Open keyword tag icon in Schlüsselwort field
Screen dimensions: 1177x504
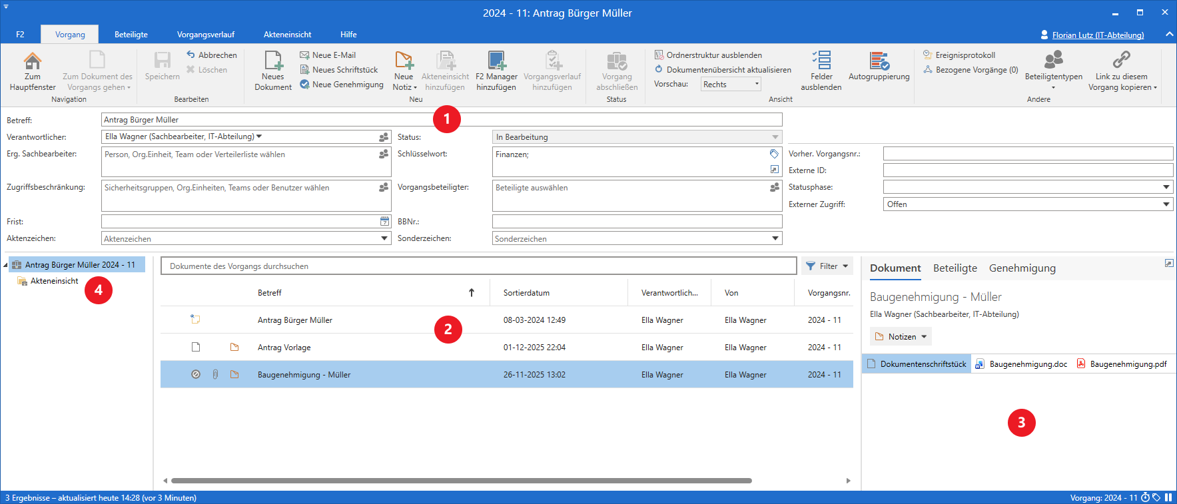pyautogui.click(x=774, y=154)
